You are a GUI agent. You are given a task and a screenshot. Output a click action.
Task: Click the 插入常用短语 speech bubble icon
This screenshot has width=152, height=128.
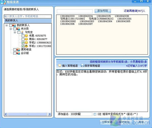60,66
